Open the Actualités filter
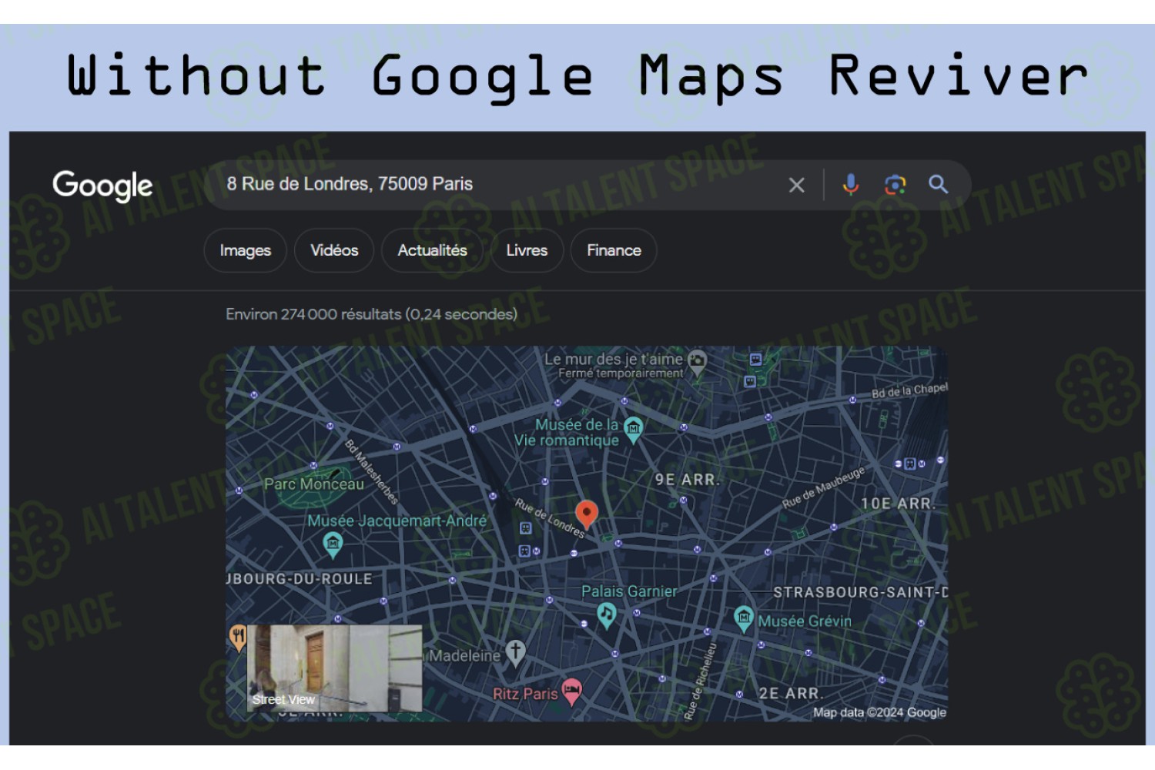The height and width of the screenshot is (770, 1155). [432, 250]
